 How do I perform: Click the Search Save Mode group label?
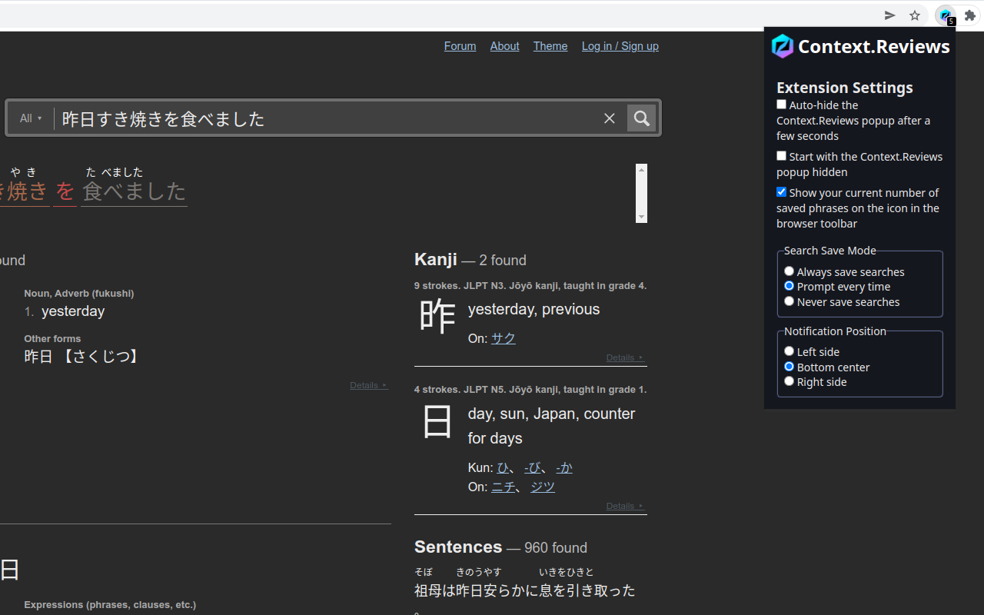tap(829, 251)
